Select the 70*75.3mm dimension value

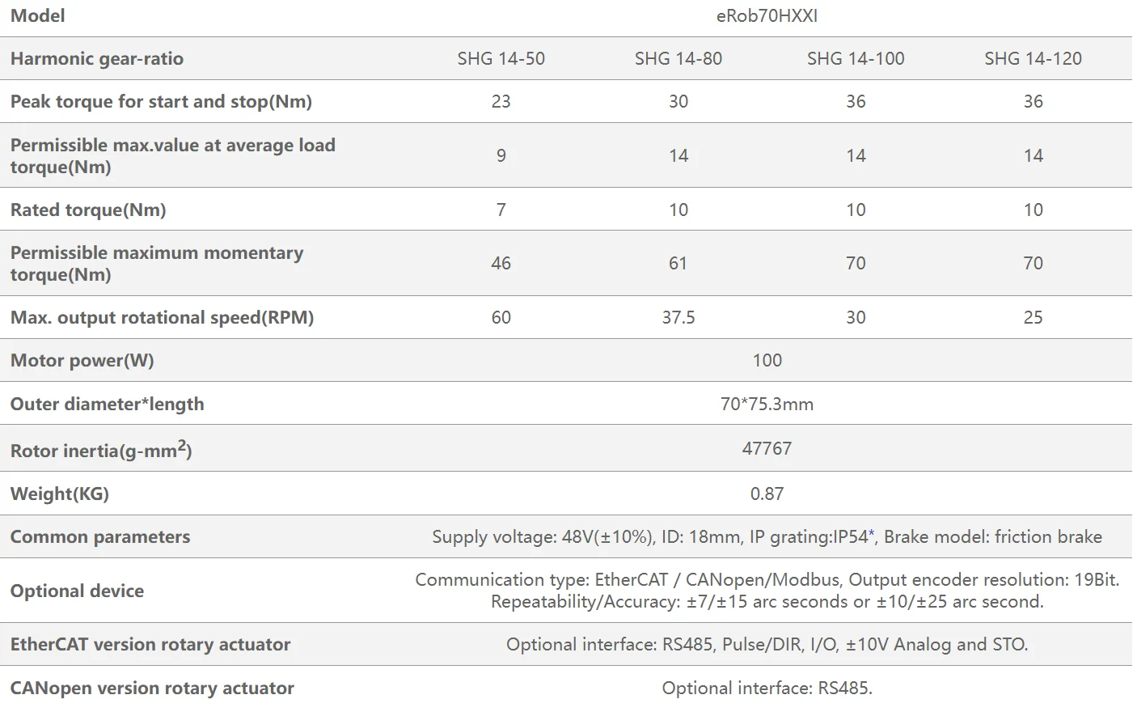(x=767, y=405)
